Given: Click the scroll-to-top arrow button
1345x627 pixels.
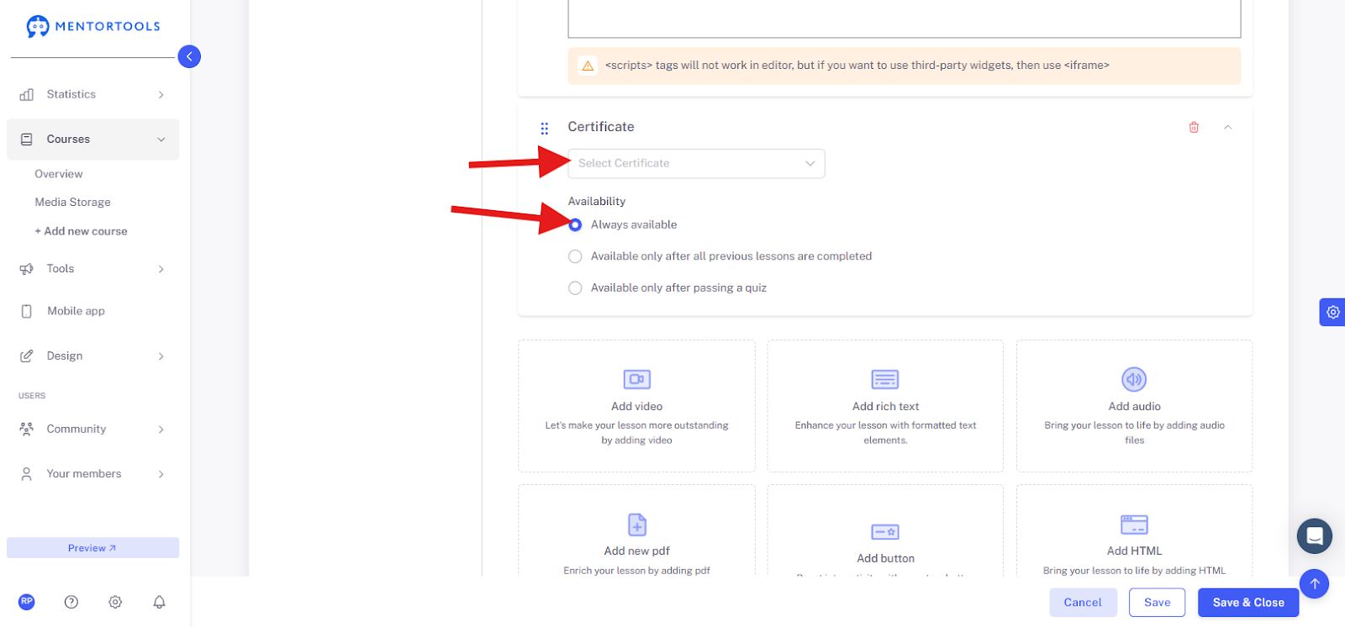Looking at the screenshot, I should [x=1314, y=583].
